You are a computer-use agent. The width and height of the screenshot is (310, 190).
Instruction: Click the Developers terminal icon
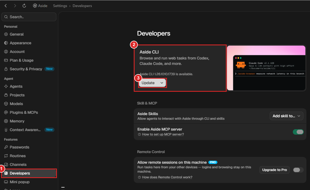pos(6,173)
